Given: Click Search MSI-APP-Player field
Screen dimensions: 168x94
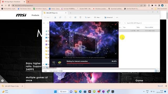Looking at the screenshot, I should 141,23.
